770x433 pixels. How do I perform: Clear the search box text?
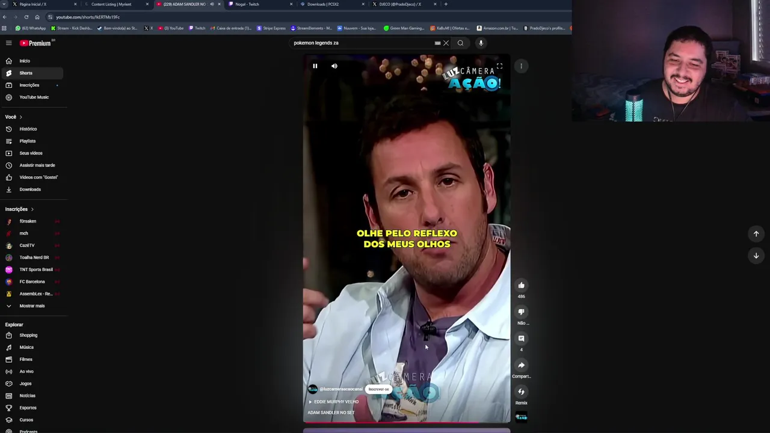[x=446, y=43]
